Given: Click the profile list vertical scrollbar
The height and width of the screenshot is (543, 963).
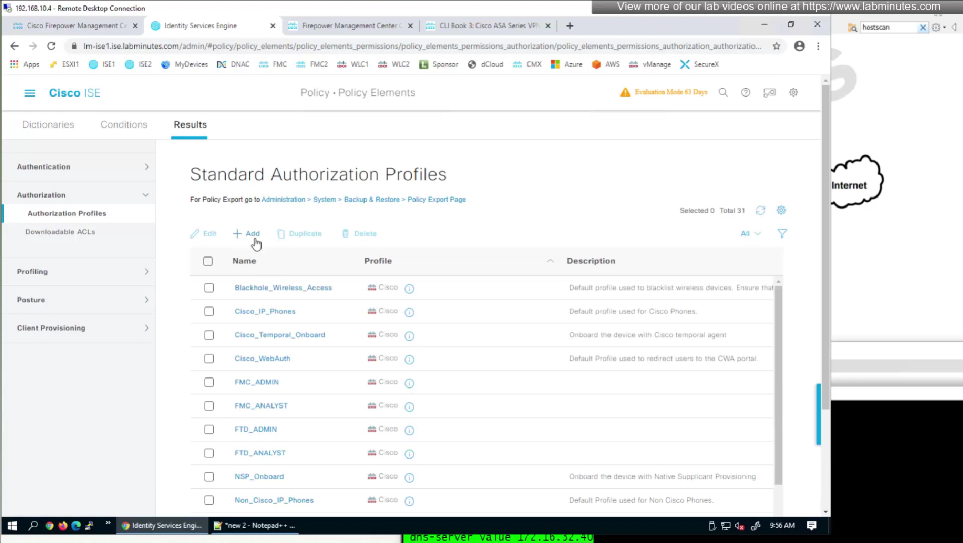Looking at the screenshot, I should pyautogui.click(x=778, y=383).
